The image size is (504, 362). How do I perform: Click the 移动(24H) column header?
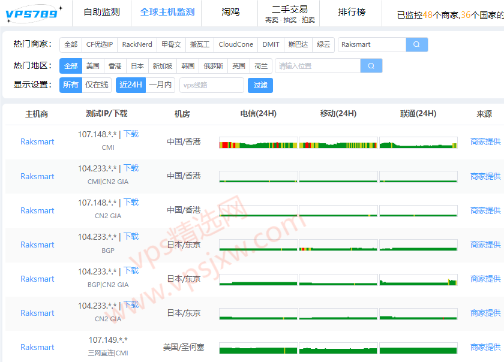pyautogui.click(x=338, y=114)
